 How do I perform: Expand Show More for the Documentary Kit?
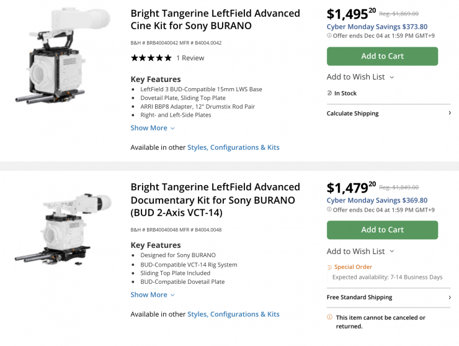(x=153, y=295)
